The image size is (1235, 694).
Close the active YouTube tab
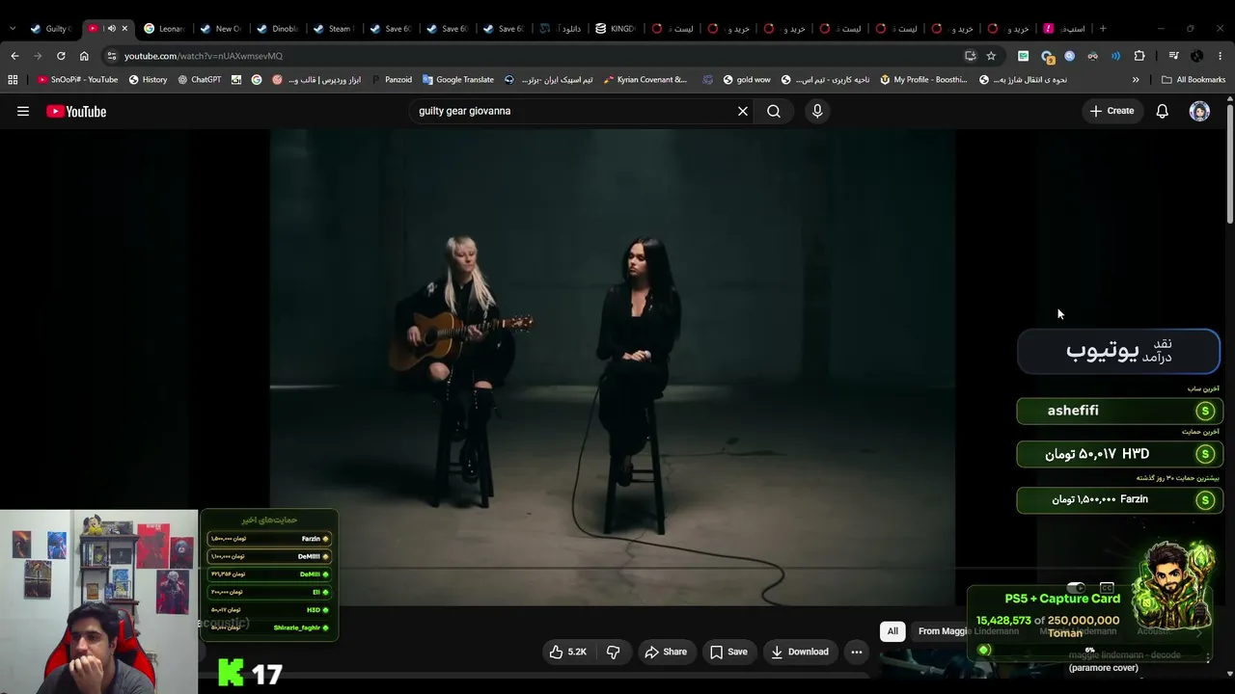point(124,29)
